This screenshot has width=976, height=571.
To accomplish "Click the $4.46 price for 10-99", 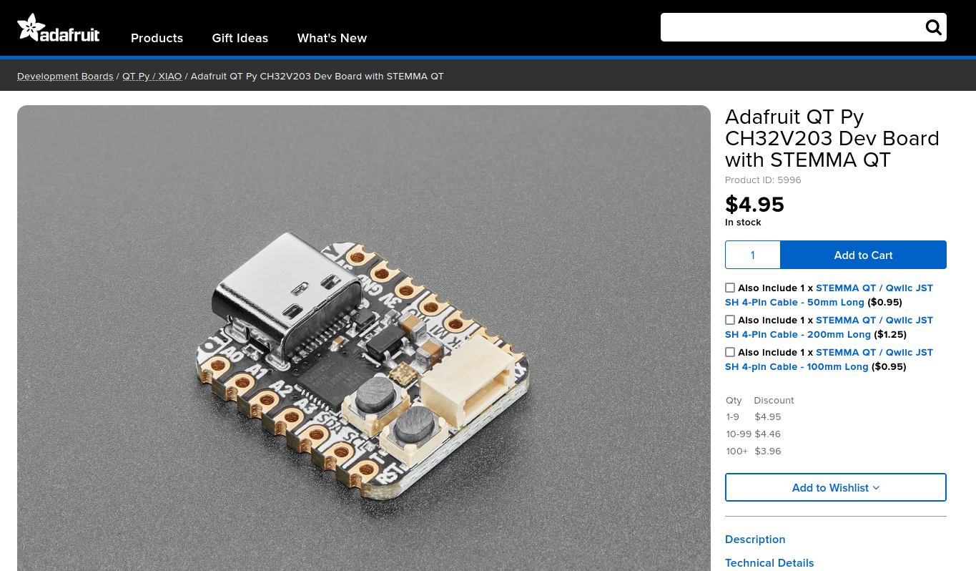I will coord(767,434).
